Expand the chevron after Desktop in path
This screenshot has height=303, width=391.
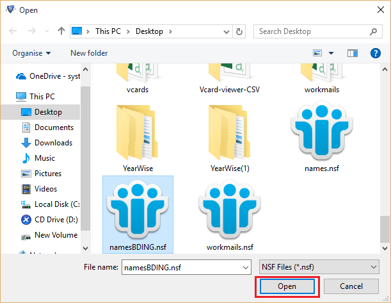point(170,31)
